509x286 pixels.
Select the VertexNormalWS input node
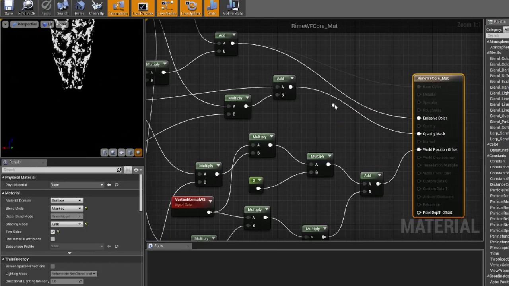click(x=192, y=206)
